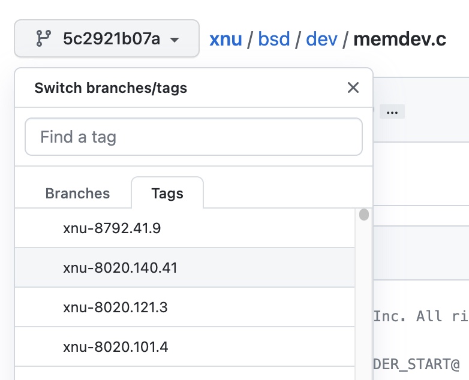Screen dimensions: 469x380
Task: Click the scrollbar track below the thumb
Action: pos(364,300)
